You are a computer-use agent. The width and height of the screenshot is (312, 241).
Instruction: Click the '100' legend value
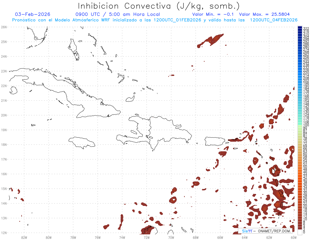click(x=306, y=125)
